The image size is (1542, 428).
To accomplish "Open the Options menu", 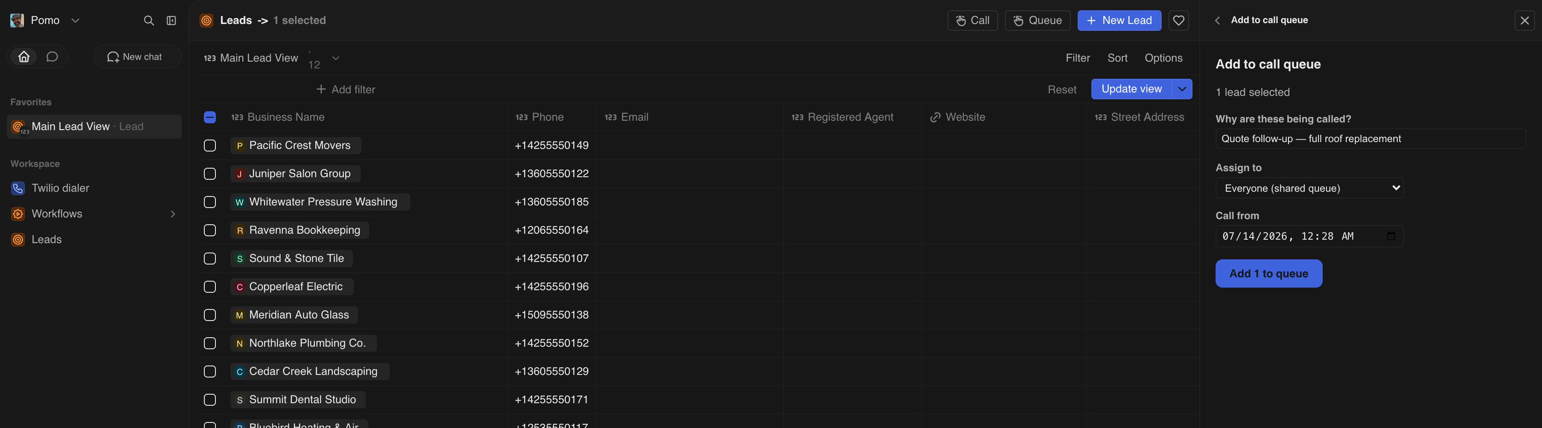I will tap(1163, 58).
